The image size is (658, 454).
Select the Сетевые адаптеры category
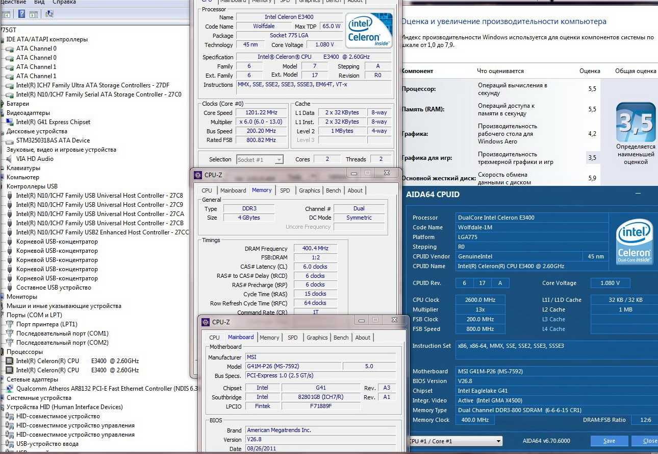tap(32, 379)
